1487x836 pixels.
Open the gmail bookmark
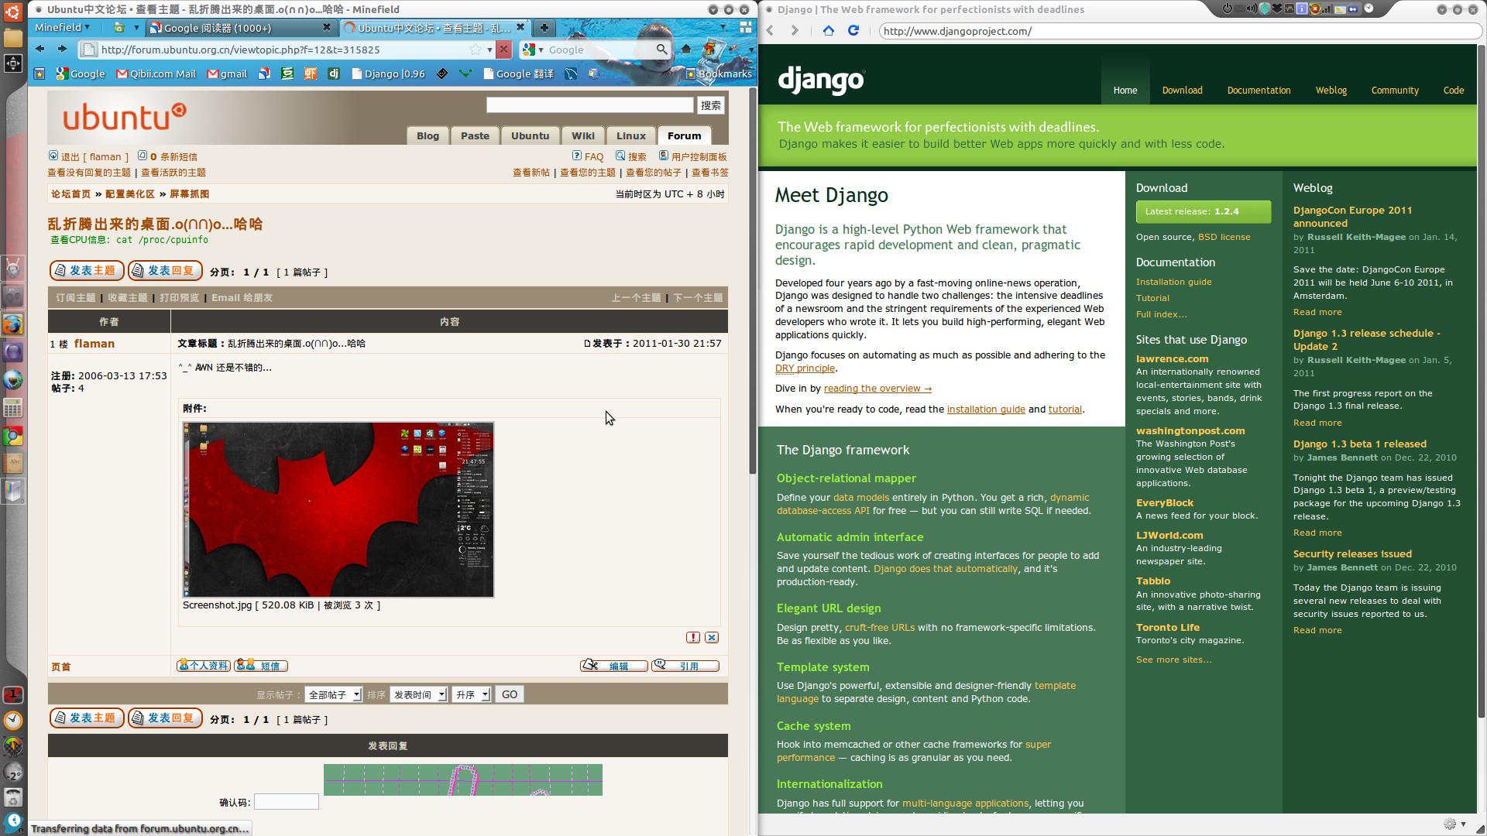tap(227, 74)
